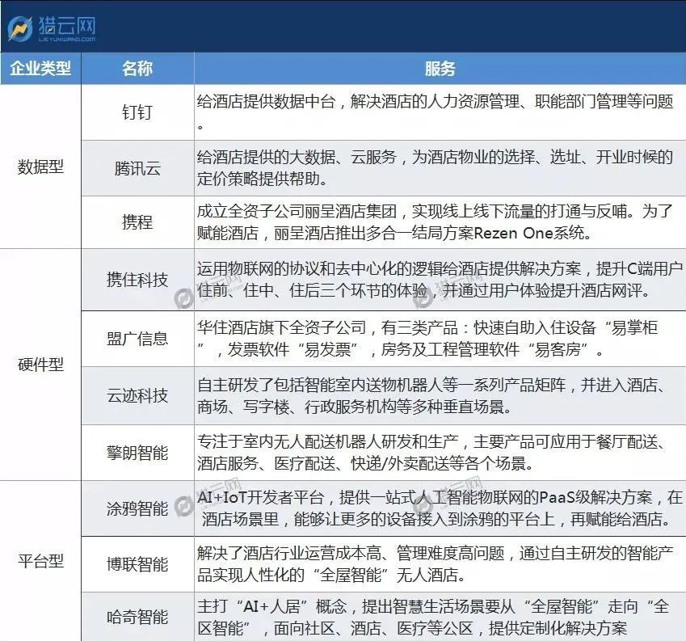Select the 哈奇智能 name cell
This screenshot has width=686, height=641.
pos(137,617)
